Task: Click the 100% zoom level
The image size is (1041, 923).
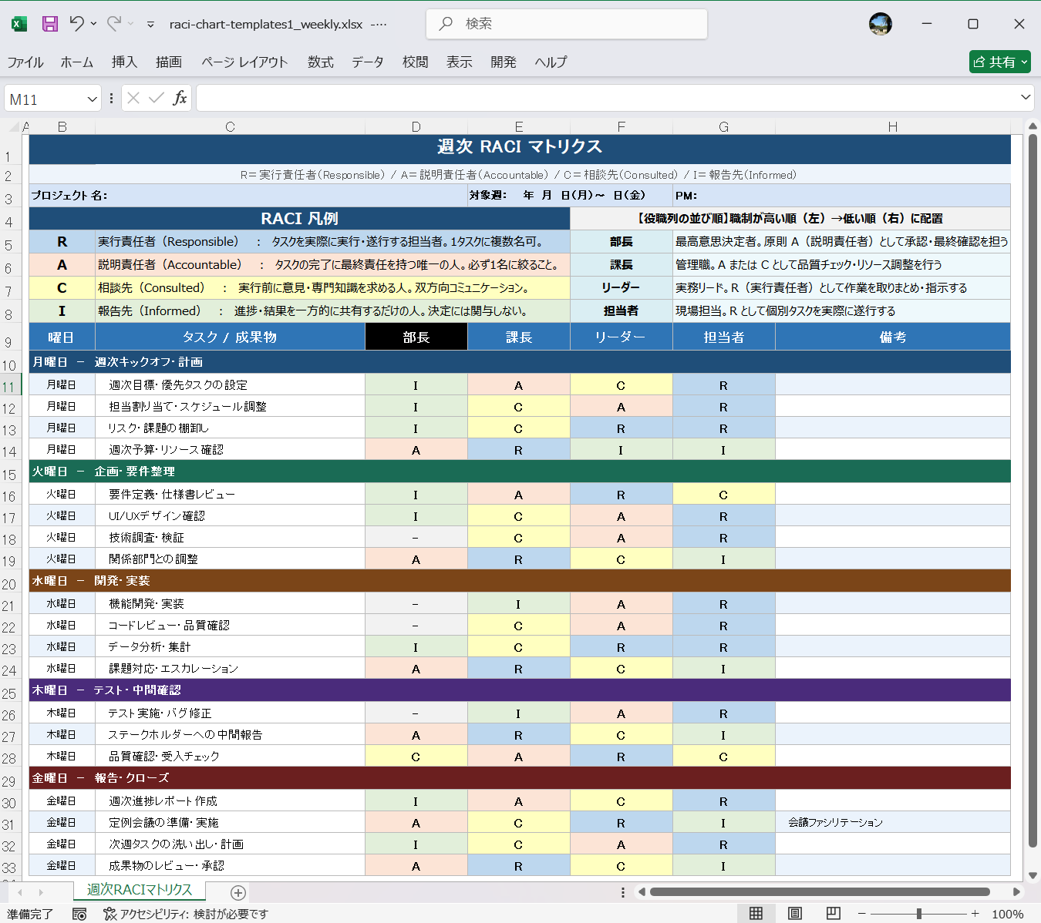Action: click(x=1007, y=914)
